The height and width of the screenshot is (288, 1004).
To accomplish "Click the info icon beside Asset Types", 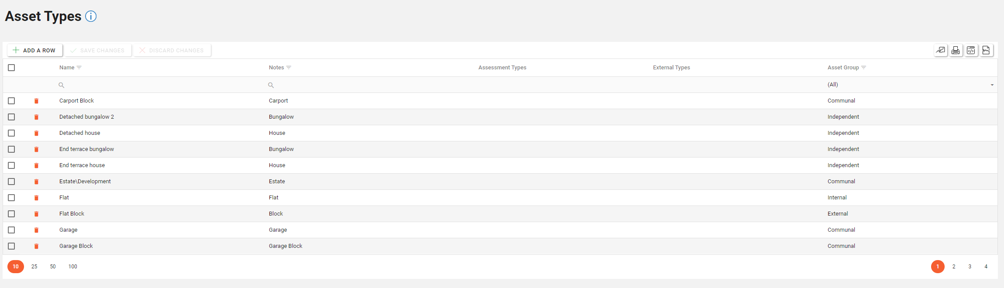I will pyautogui.click(x=91, y=17).
